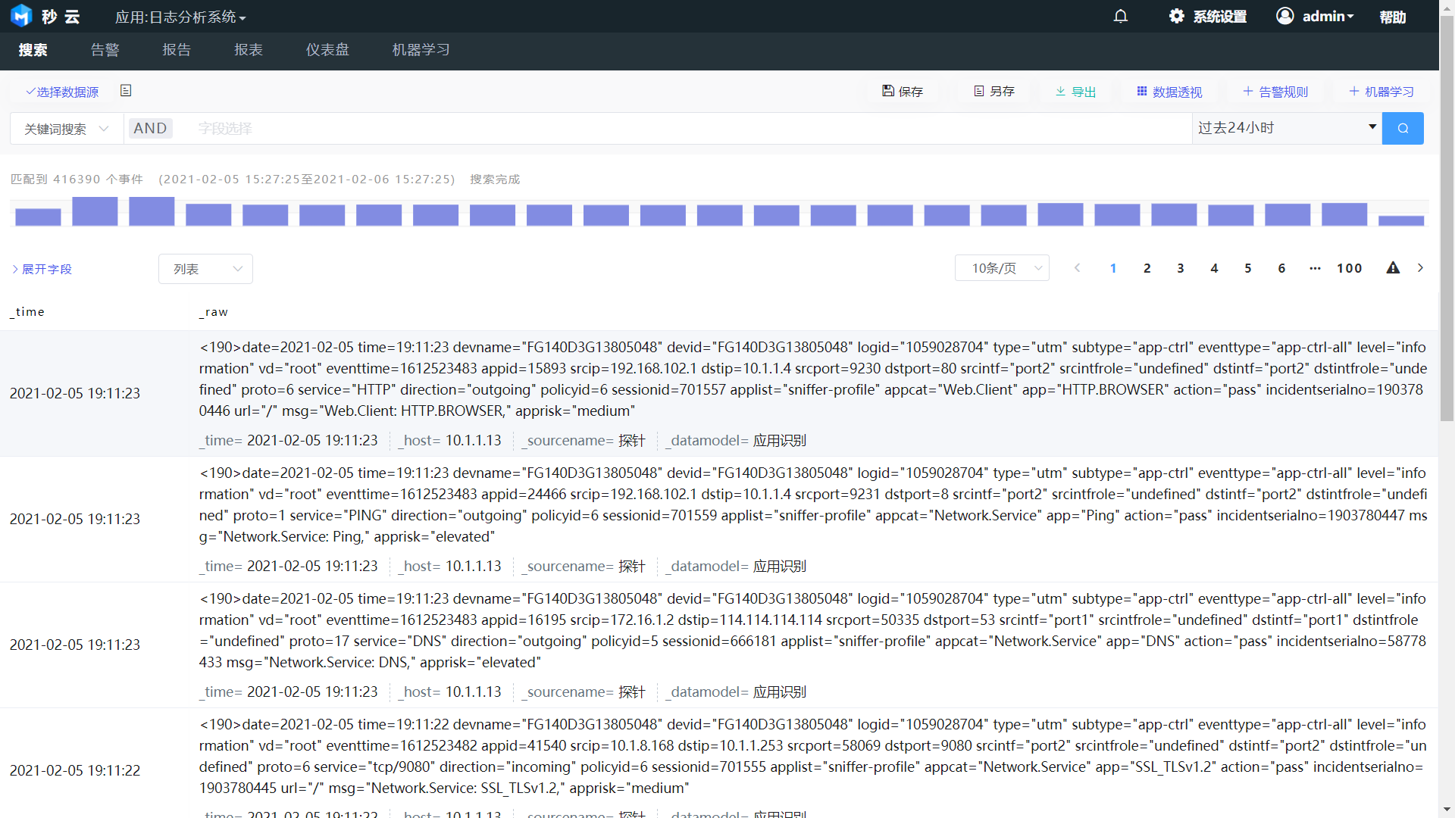Toggle the AND operator tag
Viewport: 1455px width, 818px height.
tap(150, 128)
